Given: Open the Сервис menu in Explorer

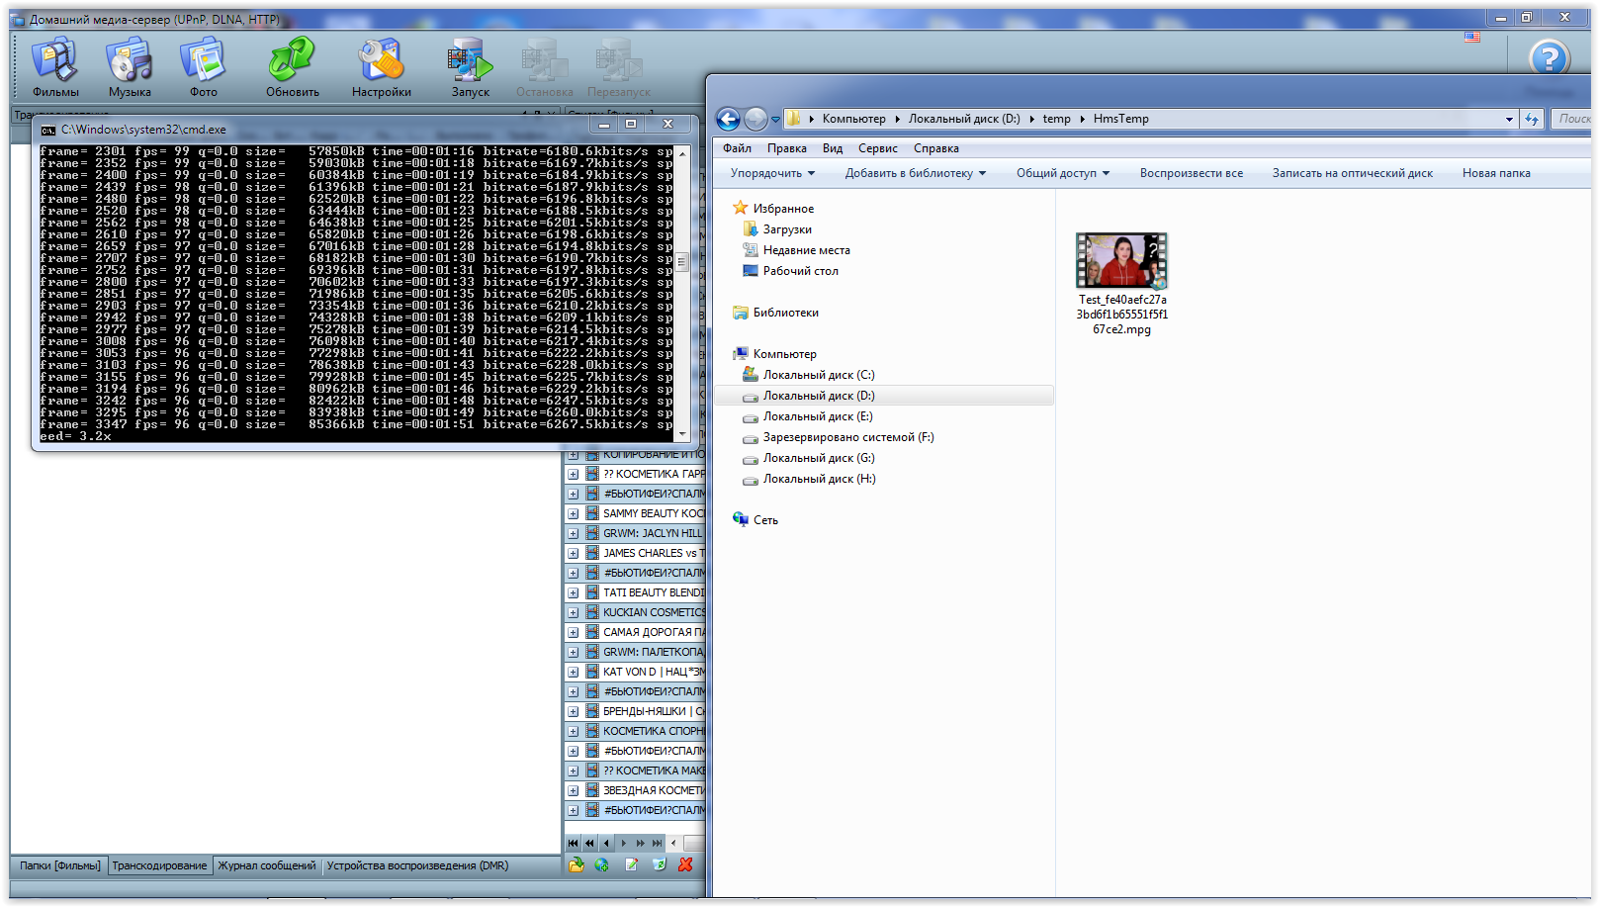Looking at the screenshot, I should click(877, 148).
